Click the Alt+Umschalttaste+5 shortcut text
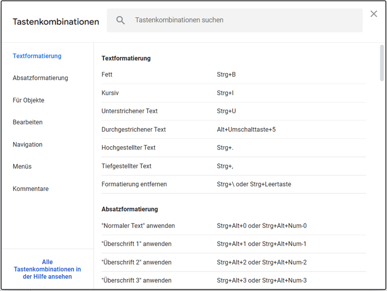Screen dimensions: 387x291 246,129
